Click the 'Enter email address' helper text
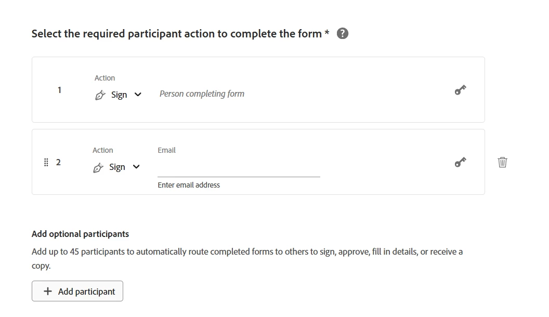549x317 pixels. point(189,185)
